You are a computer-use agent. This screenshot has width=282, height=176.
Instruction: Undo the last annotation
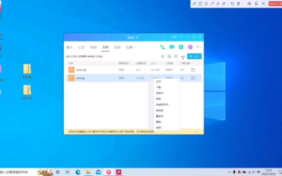pos(233,4)
